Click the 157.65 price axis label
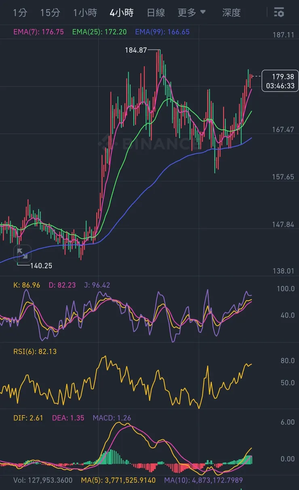299x490 pixels. tap(283, 177)
